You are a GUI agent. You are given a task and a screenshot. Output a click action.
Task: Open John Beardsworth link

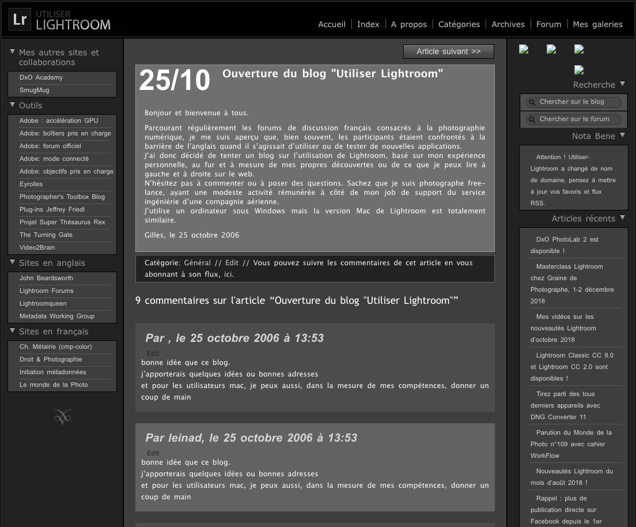click(46, 278)
